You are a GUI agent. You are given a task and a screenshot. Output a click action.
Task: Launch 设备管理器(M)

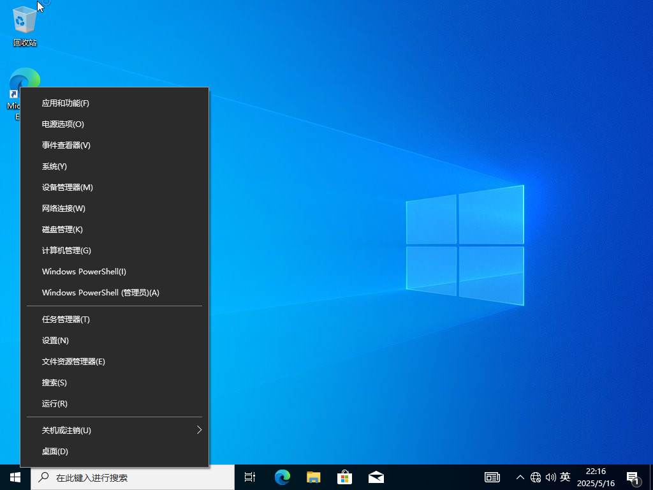click(x=115, y=187)
